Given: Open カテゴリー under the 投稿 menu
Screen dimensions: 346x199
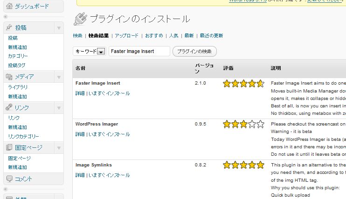Looking at the screenshot, I should click(x=18, y=56).
